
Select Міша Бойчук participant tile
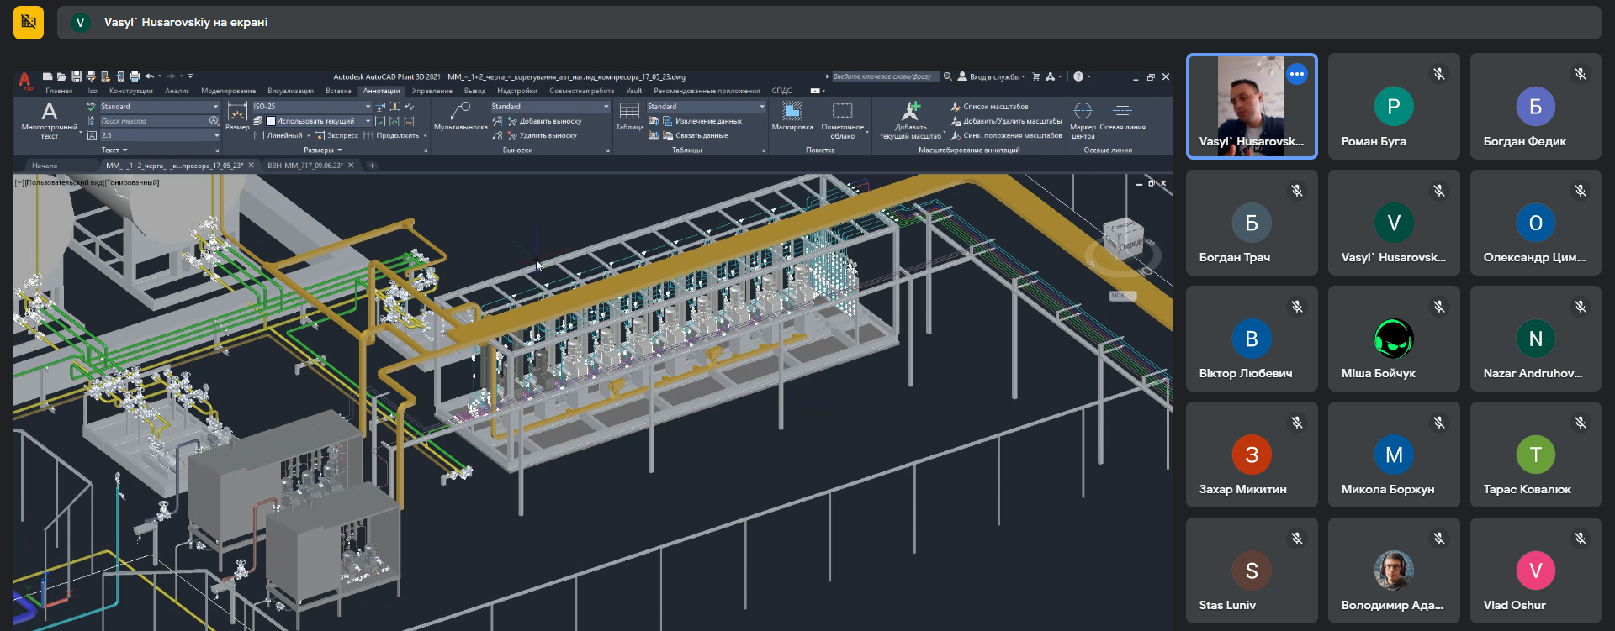click(1394, 338)
